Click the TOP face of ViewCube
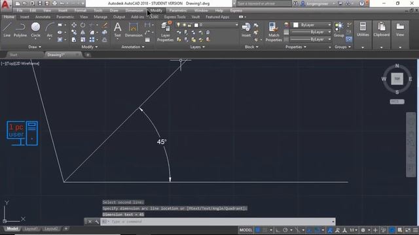This screenshot has height=235, width=419. (x=397, y=79)
